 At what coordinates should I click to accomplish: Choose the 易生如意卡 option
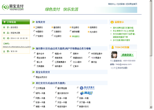(x=35, y=57)
